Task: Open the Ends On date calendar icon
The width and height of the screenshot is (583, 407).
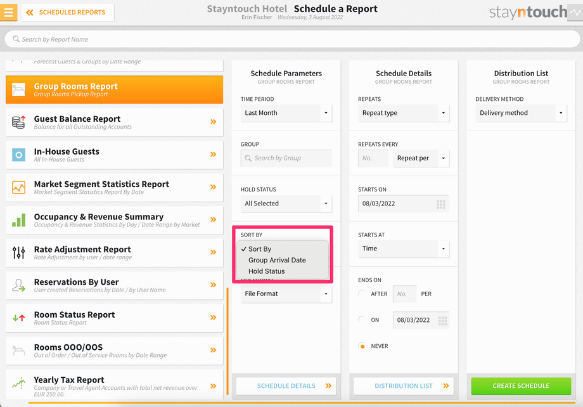Action: tap(442, 320)
